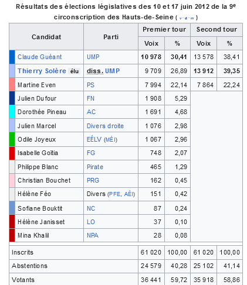247x285 pixels.
Task: Open the EÉLV party link
Action: pos(94,139)
